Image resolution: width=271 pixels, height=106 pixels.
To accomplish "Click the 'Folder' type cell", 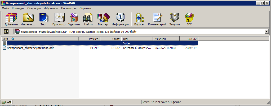I will (127, 43).
